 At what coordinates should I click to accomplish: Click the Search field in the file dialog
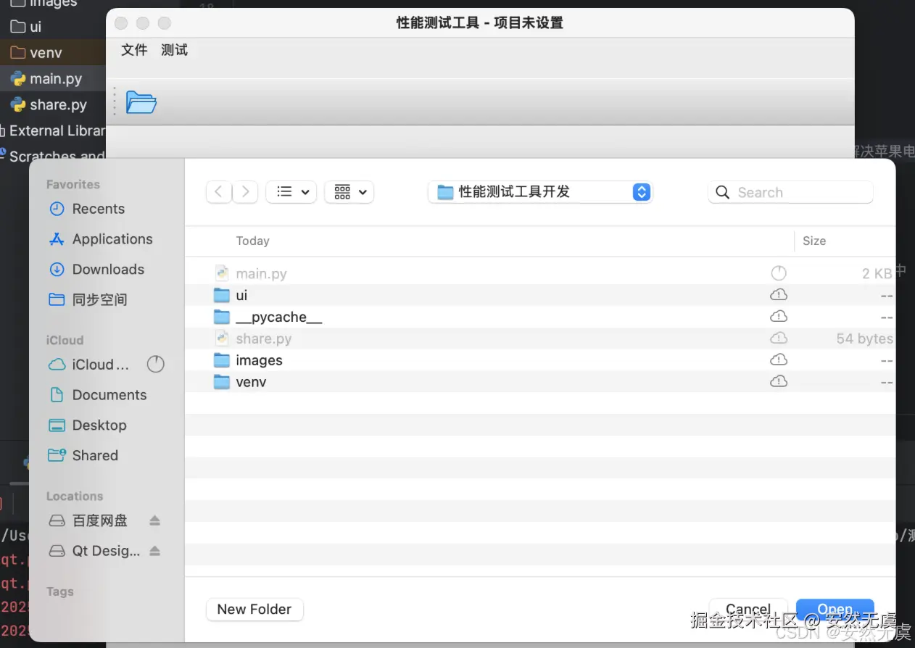pyautogui.click(x=790, y=192)
